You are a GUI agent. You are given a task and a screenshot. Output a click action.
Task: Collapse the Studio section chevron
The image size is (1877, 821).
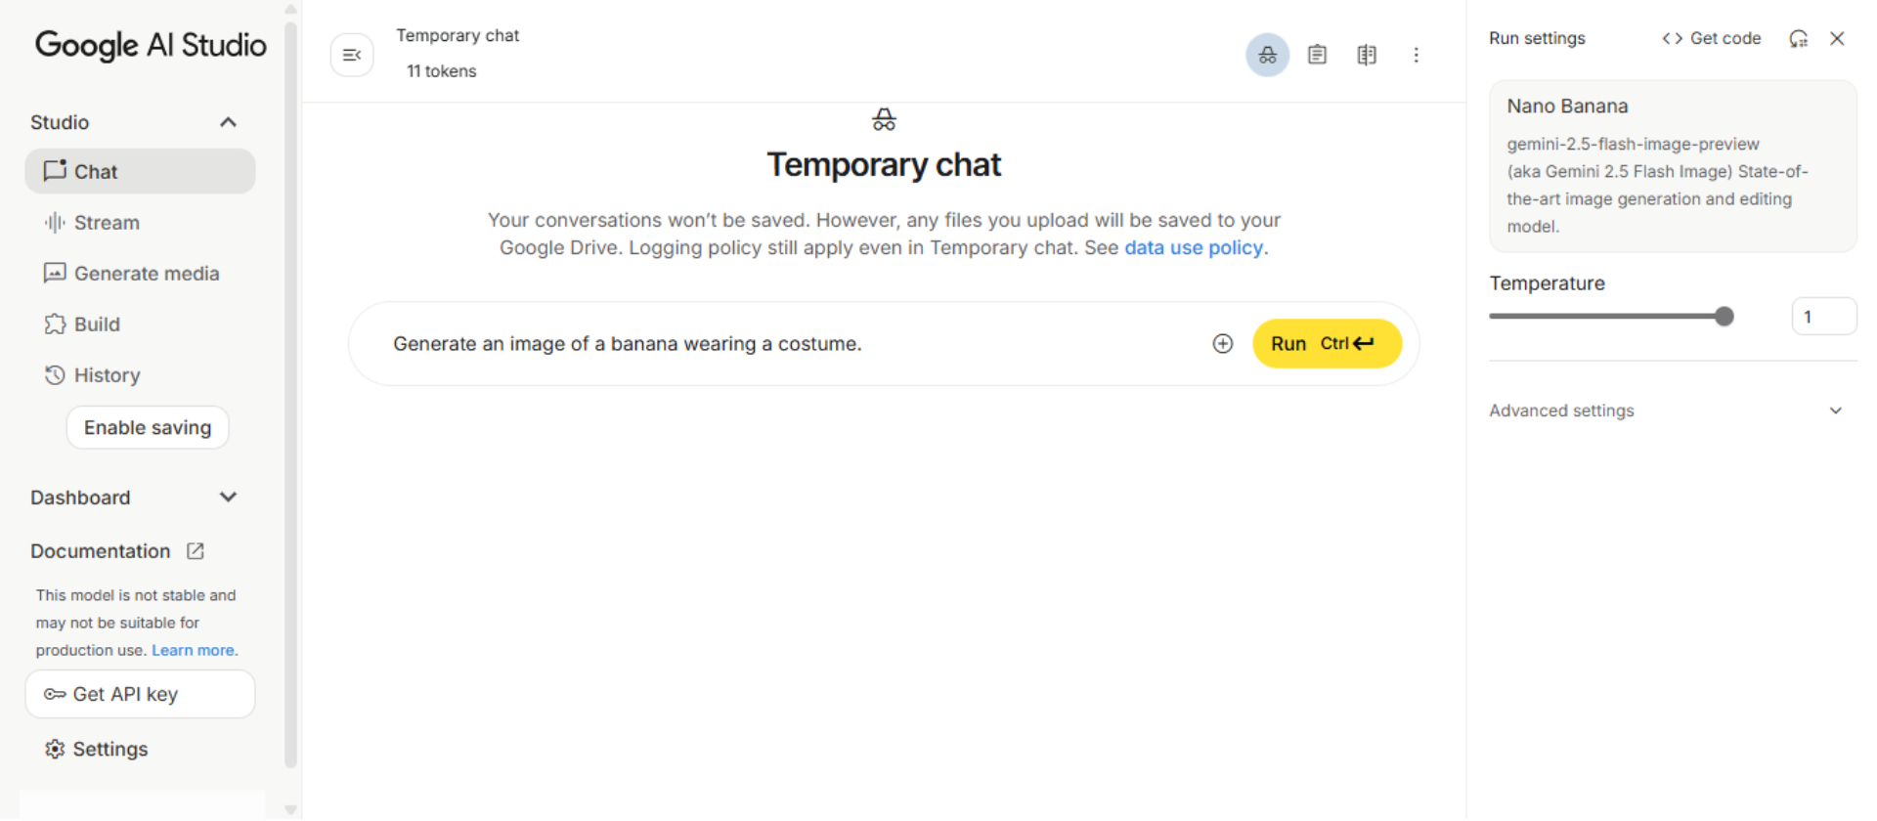pos(228,122)
